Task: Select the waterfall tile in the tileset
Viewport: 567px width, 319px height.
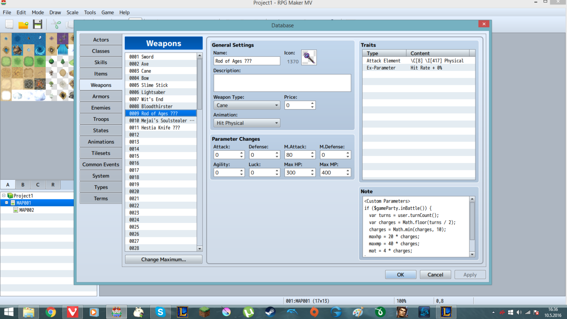Action: tap(63, 50)
